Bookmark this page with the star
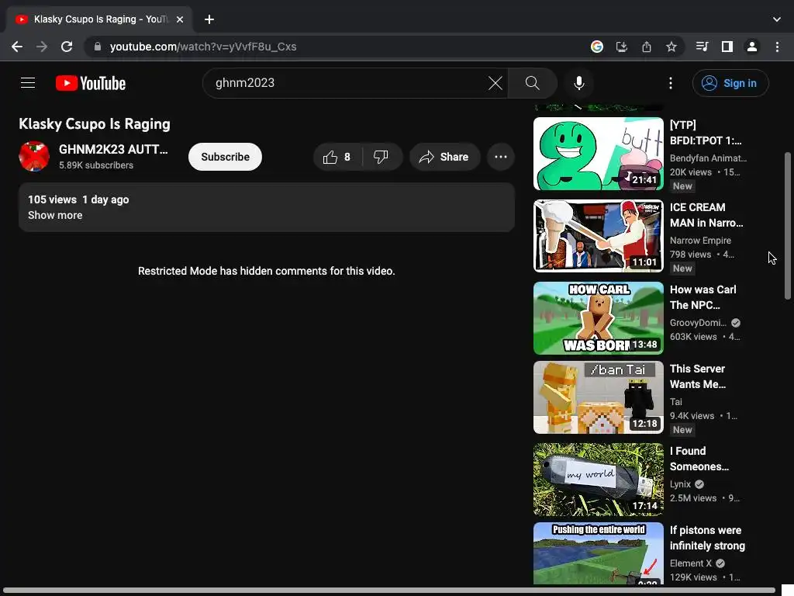The height and width of the screenshot is (596, 794). (x=671, y=47)
